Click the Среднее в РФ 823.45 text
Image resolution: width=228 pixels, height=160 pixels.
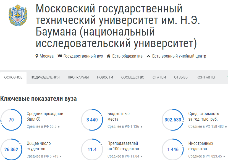(205, 156)
